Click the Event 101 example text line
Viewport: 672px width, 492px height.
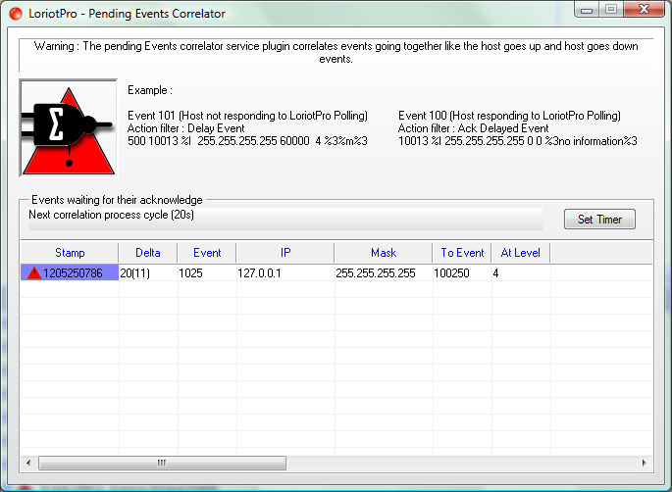[248, 116]
